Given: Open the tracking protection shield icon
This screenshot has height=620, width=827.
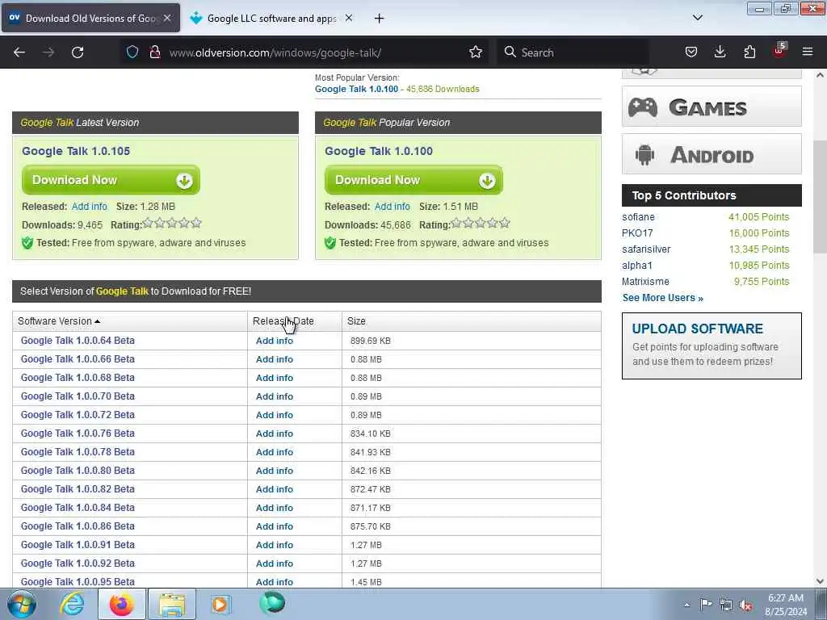Looking at the screenshot, I should tap(132, 52).
